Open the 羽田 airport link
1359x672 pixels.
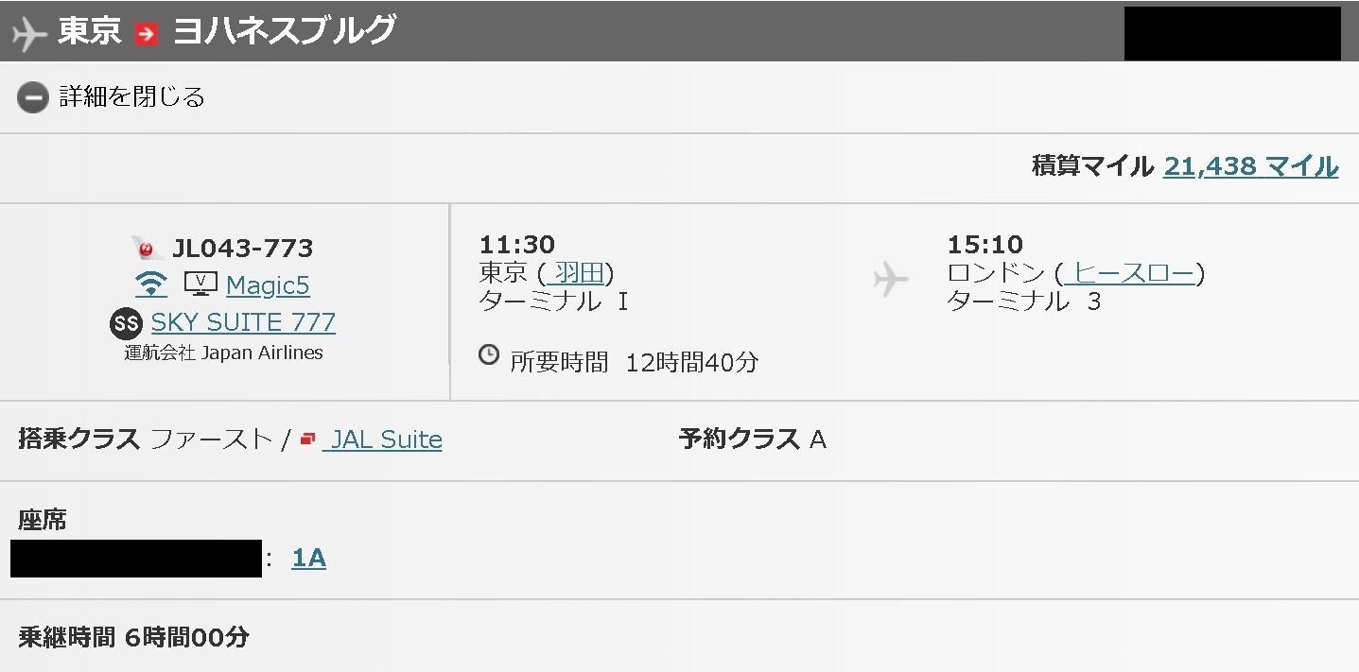(576, 274)
